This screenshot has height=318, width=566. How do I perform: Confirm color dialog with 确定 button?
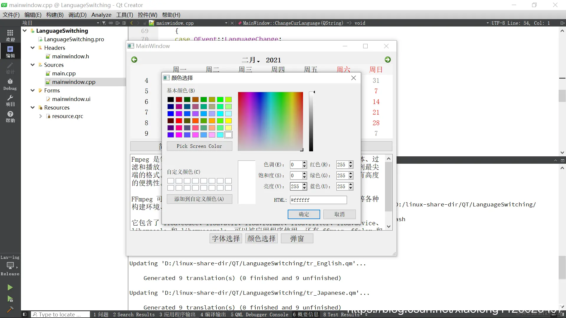[304, 214]
